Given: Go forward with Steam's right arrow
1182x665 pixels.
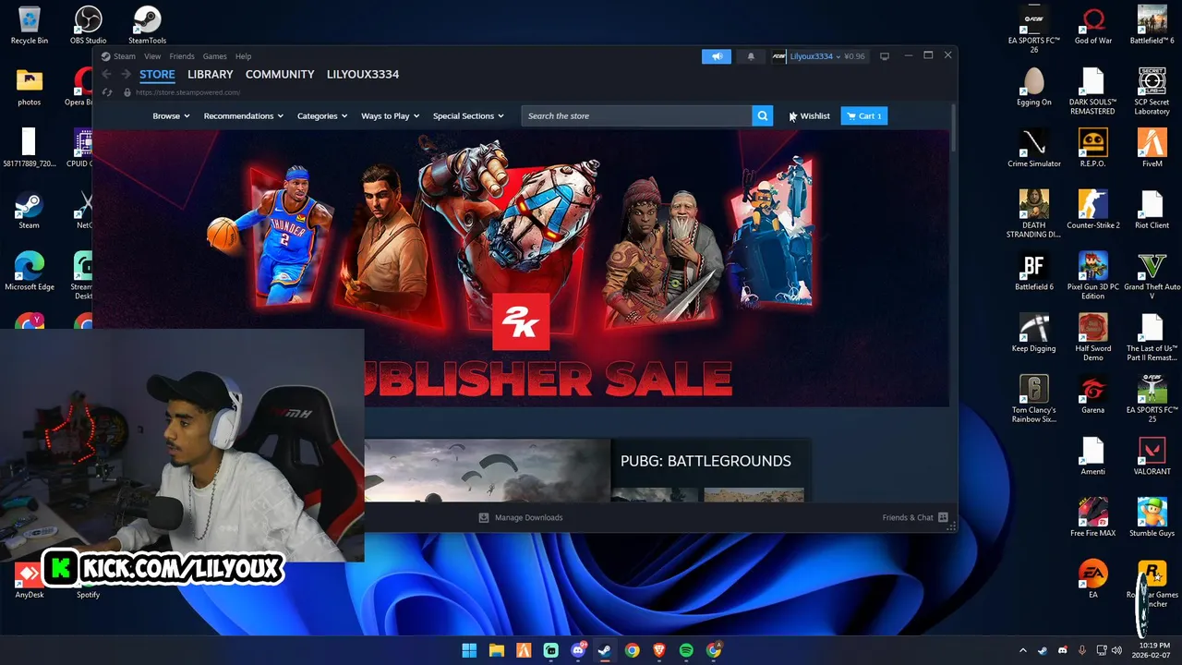Looking at the screenshot, I should tap(127, 75).
